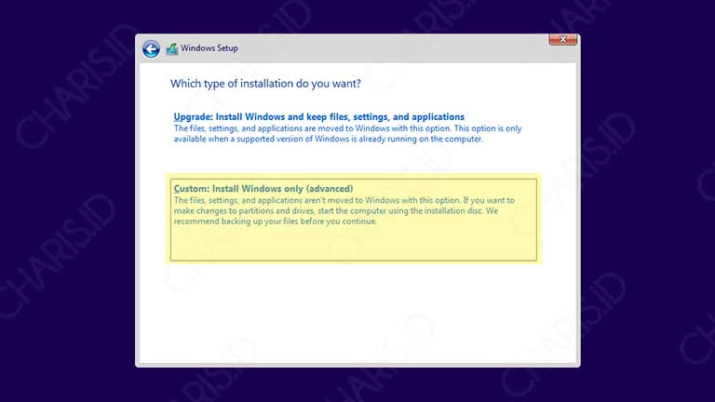Screen dimensions: 715x402
Task: Select Custom: Install Windows only (advanced)
Action: [x=354, y=220]
